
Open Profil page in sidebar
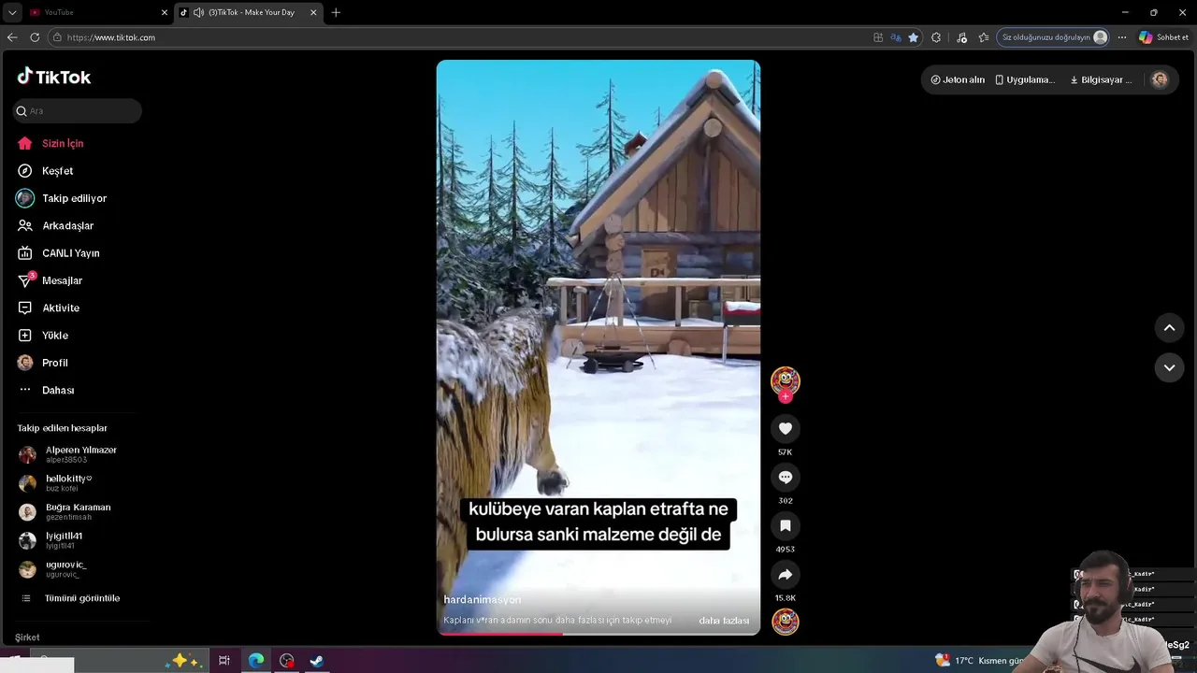coord(42,363)
